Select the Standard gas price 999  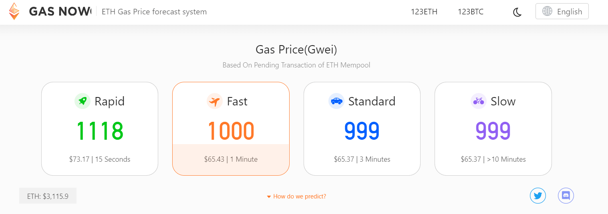(362, 131)
